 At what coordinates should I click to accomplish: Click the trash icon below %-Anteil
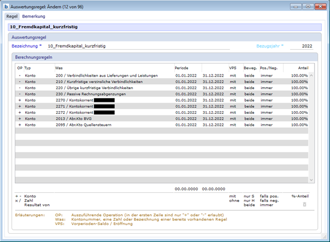305,204
